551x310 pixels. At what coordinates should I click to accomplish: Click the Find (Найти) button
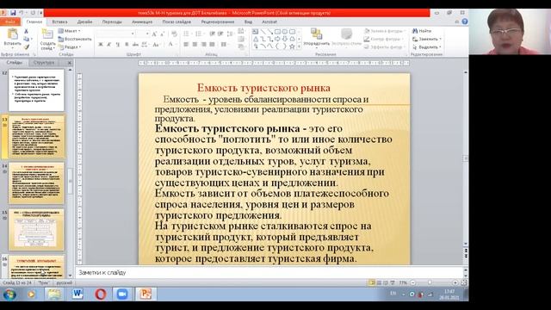coord(422,31)
